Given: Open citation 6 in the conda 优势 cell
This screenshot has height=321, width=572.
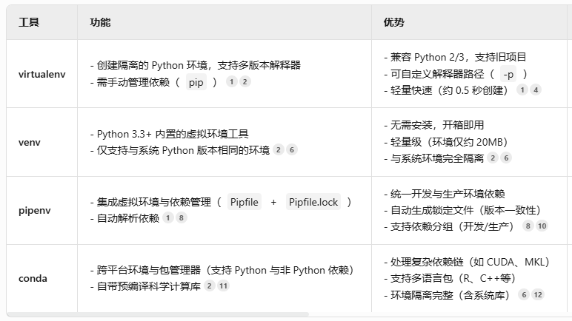Looking at the screenshot, I should (x=524, y=294).
